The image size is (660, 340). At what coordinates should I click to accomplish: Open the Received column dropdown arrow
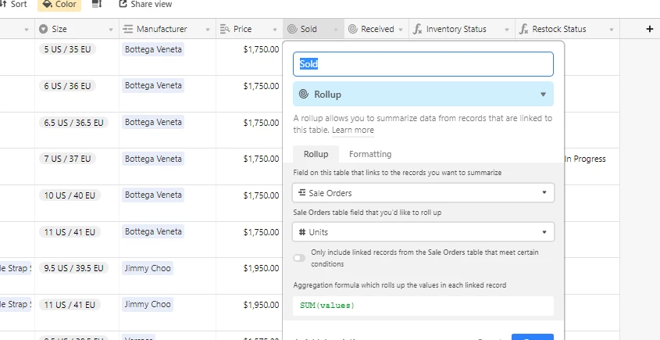pos(401,30)
